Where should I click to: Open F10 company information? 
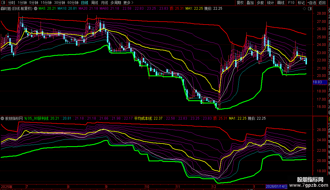(291, 3)
